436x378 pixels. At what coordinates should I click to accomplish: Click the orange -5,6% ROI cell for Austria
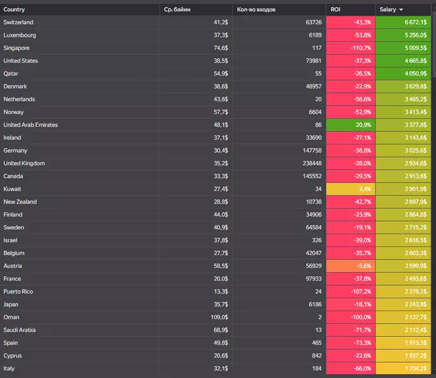click(x=351, y=266)
